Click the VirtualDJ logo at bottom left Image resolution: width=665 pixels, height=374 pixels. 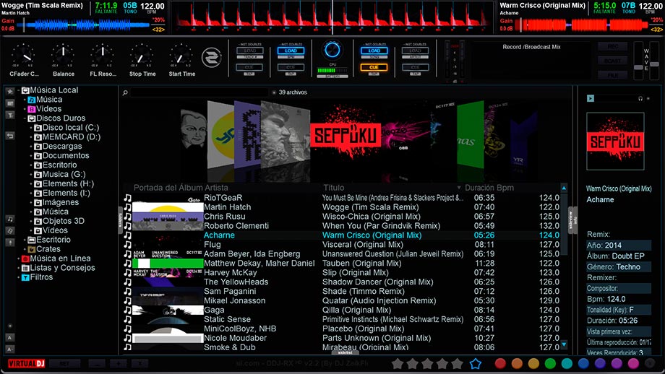[26, 363]
